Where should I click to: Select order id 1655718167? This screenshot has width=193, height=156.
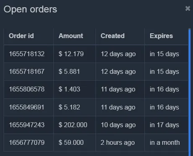[x=27, y=71]
